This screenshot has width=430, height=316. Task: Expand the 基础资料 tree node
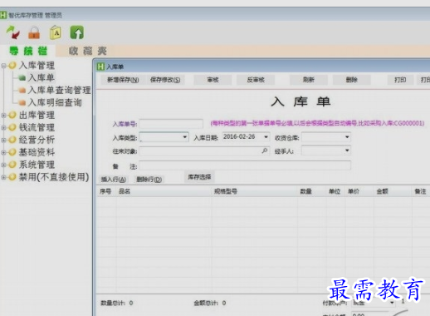3,152
